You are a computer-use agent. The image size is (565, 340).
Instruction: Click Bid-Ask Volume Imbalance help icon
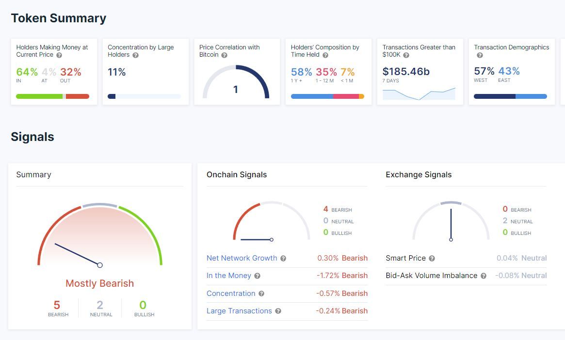pos(484,276)
